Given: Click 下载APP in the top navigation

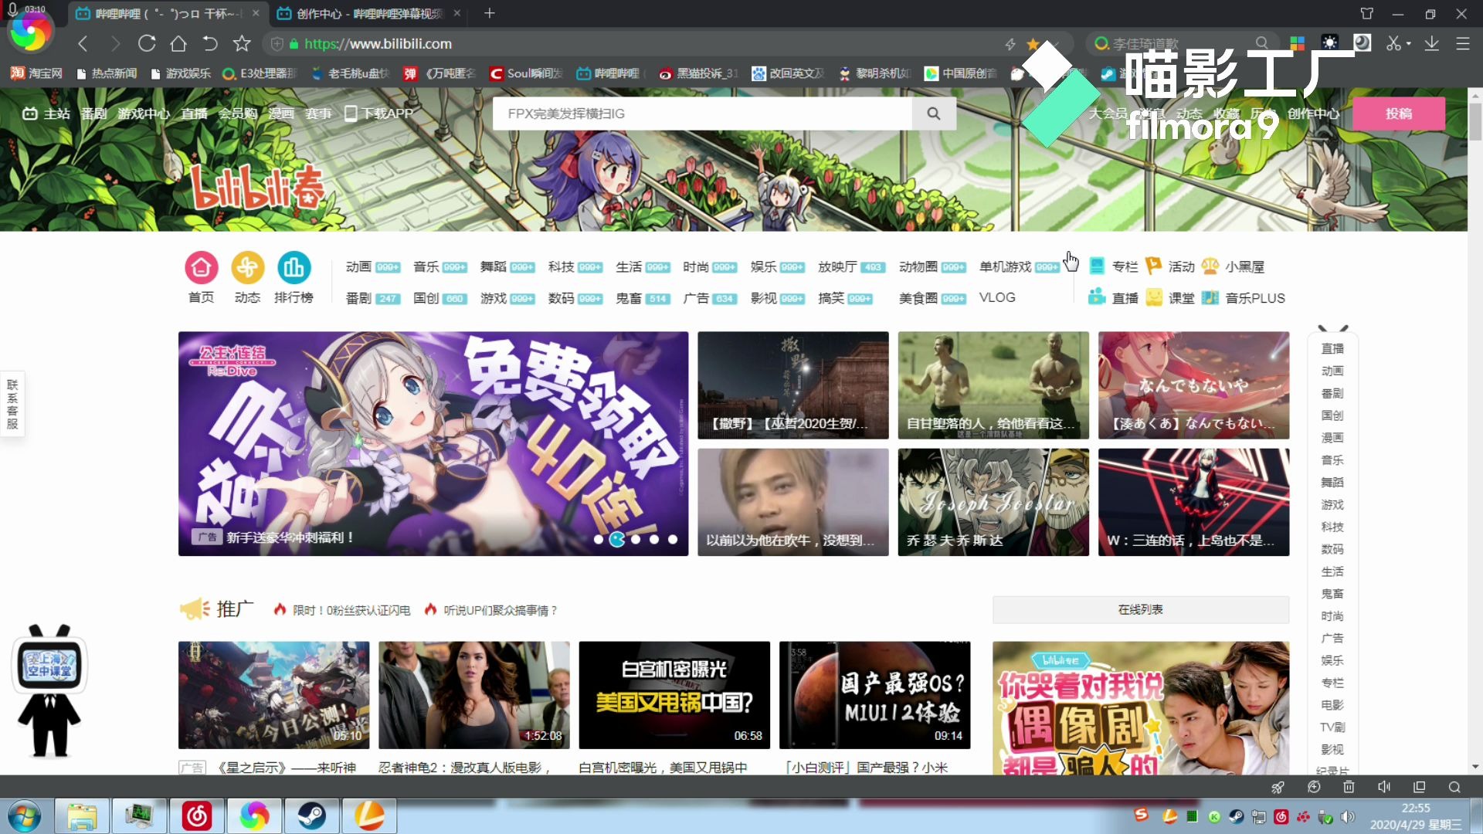Looking at the screenshot, I should pyautogui.click(x=379, y=114).
